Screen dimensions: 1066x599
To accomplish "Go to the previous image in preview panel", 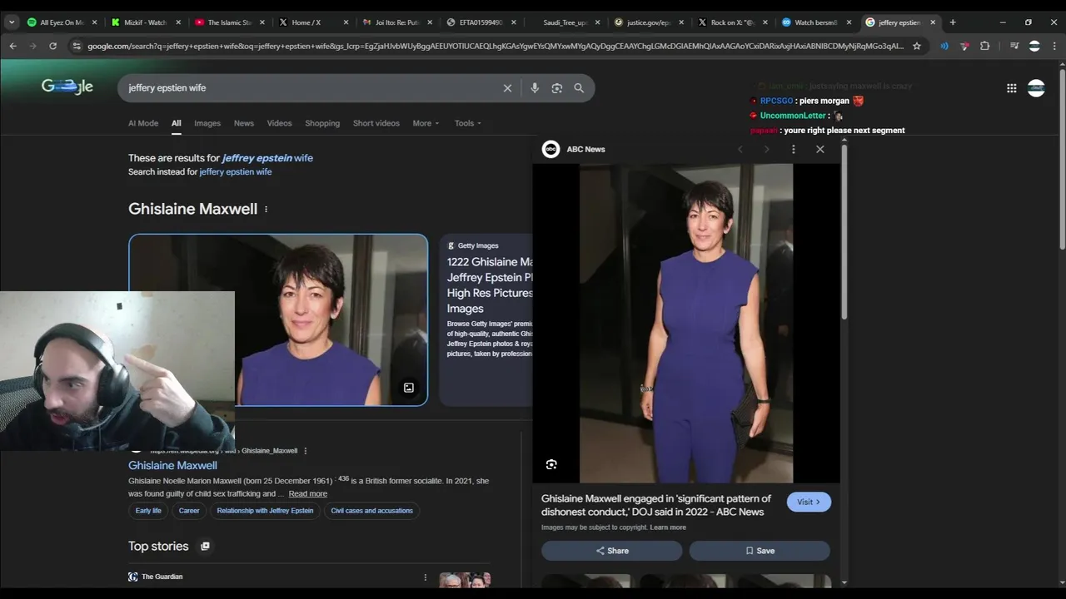I will (740, 149).
